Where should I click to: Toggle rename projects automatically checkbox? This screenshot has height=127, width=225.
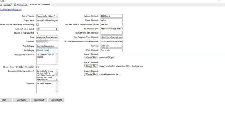click(x=38, y=25)
